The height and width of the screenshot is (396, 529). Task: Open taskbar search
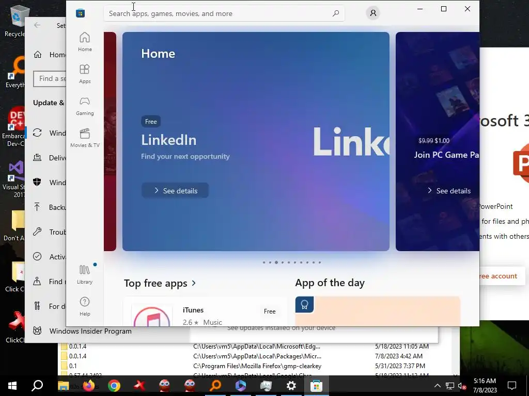click(x=37, y=386)
